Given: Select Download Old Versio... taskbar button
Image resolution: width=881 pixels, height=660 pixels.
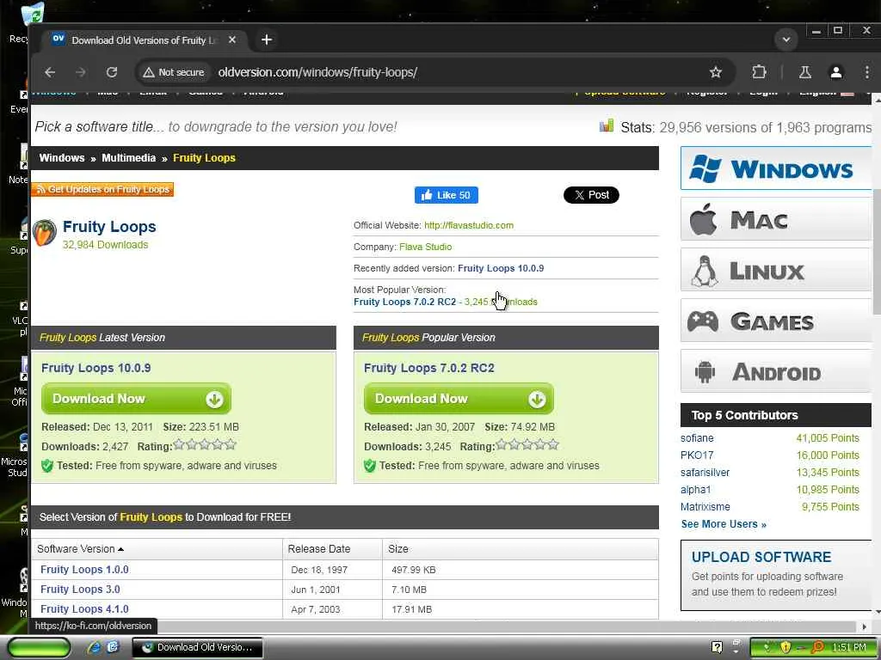Looking at the screenshot, I should [x=198, y=647].
